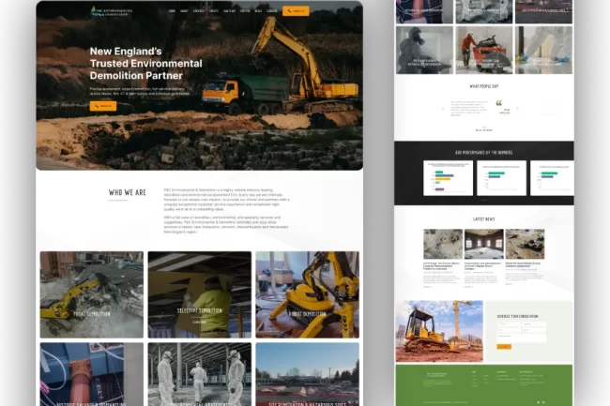Open the first item in the top navigation

[172, 11]
